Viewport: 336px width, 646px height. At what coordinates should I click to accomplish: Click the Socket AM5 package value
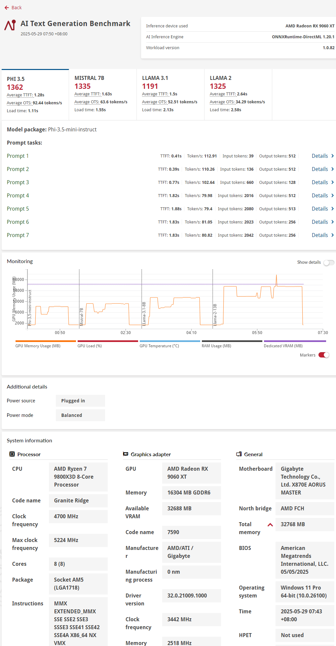[x=78, y=584]
